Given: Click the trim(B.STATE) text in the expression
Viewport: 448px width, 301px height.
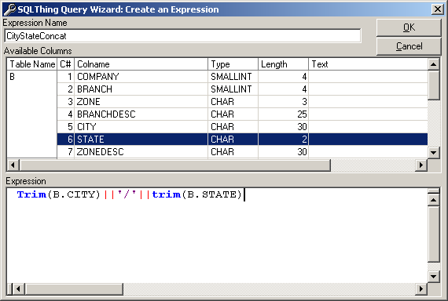Looking at the screenshot, I should (x=196, y=194).
